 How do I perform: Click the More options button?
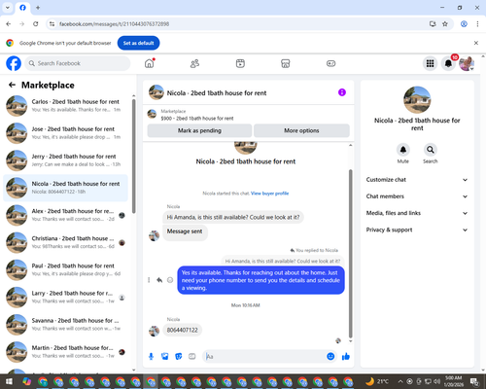pyautogui.click(x=301, y=130)
